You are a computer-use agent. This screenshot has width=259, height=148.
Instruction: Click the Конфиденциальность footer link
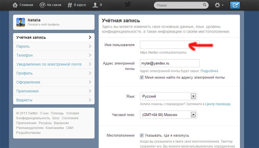point(33,118)
